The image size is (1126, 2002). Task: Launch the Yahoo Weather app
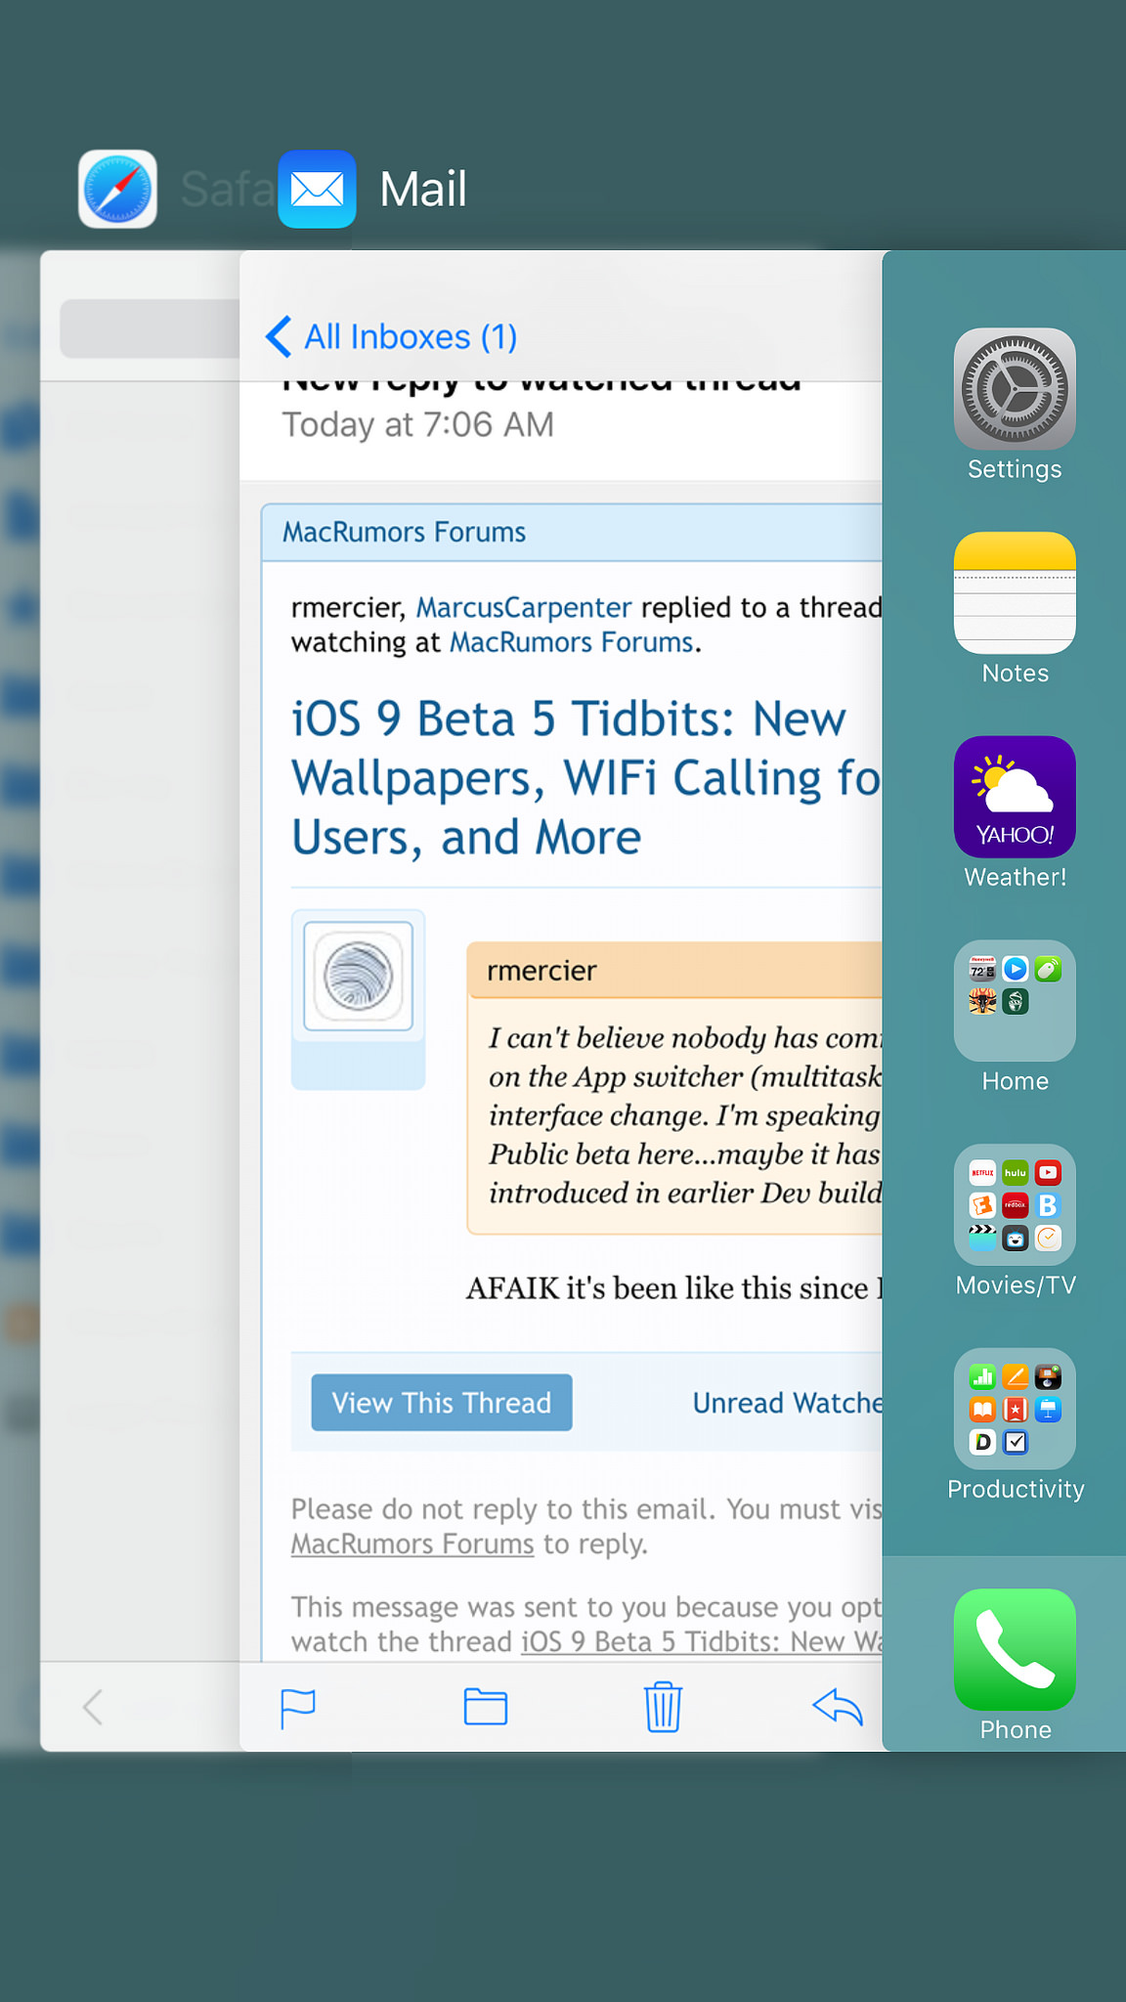1015,797
